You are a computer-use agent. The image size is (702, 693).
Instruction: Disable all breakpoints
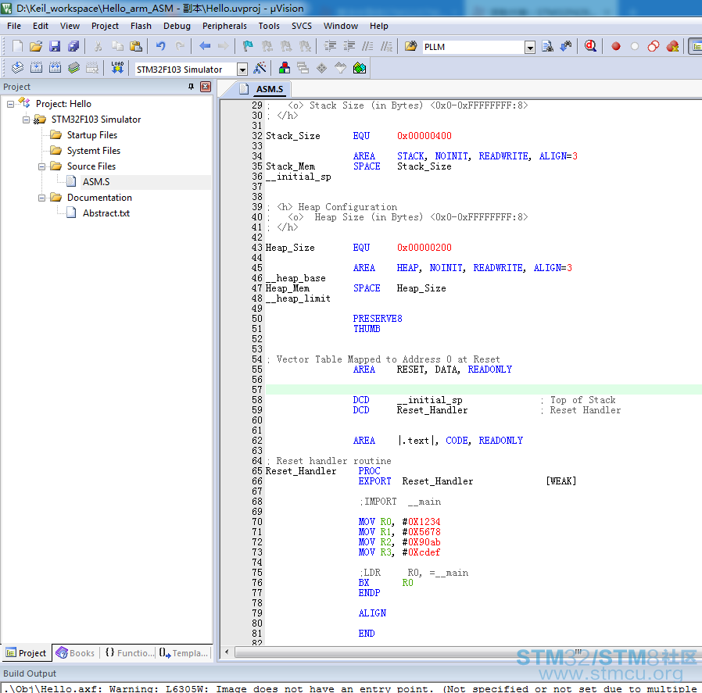coord(654,47)
